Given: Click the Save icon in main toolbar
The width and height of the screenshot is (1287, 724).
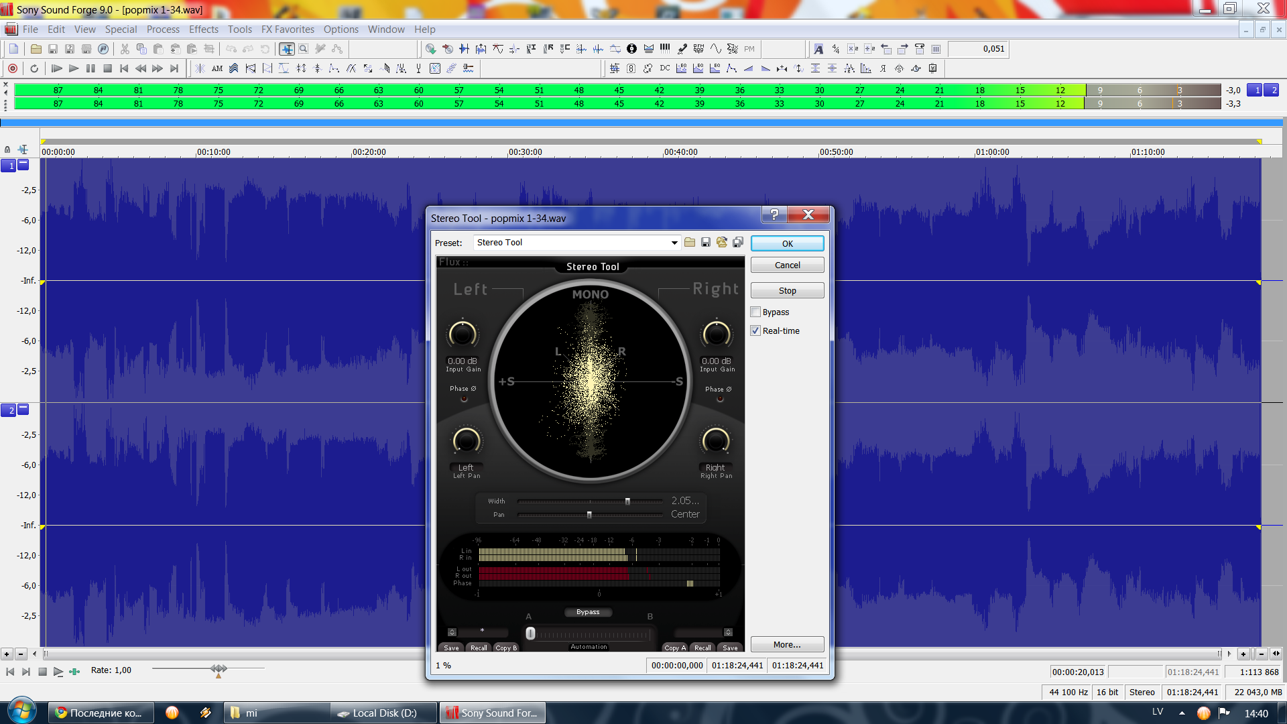Looking at the screenshot, I should [x=53, y=49].
